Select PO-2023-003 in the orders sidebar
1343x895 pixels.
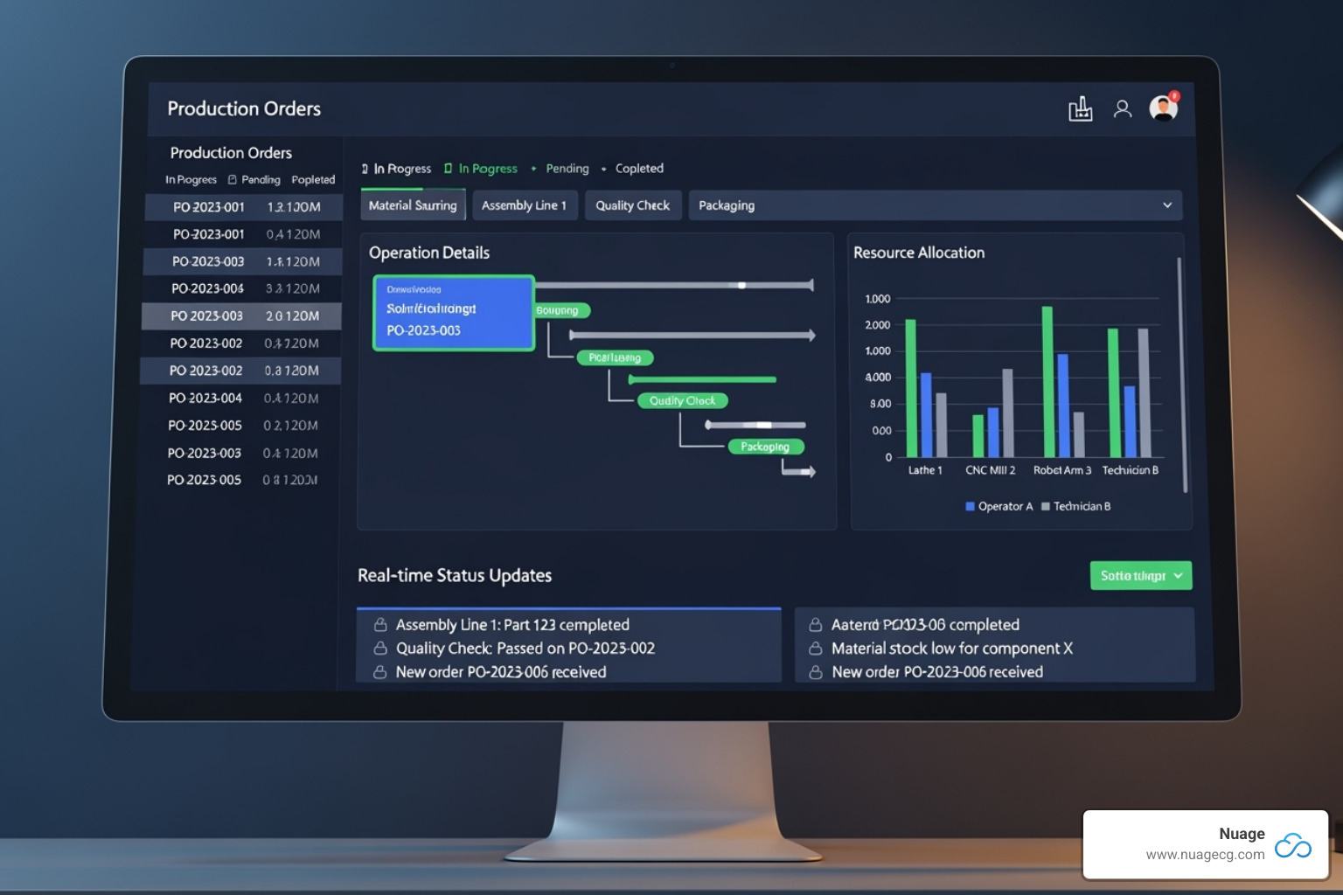pyautogui.click(x=241, y=316)
